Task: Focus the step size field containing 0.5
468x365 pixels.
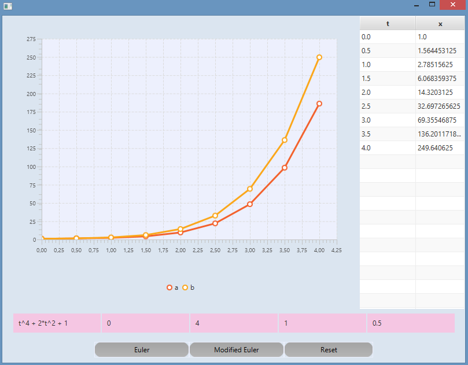Action: [411, 323]
